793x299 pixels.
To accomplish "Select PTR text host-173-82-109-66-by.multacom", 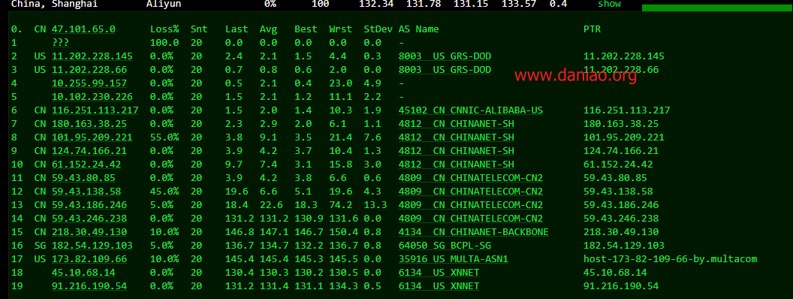I will click(x=670, y=259).
